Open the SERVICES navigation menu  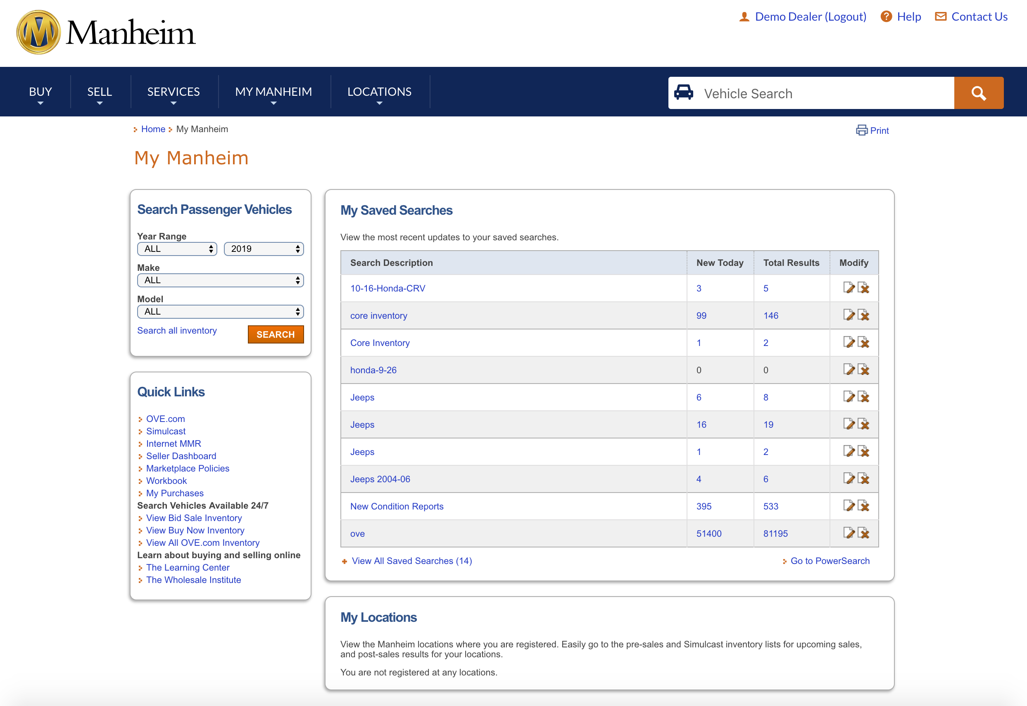(174, 92)
